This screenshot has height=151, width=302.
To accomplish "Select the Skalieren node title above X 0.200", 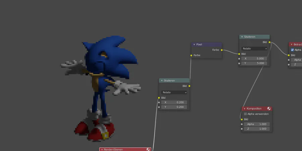I will coord(169,81).
